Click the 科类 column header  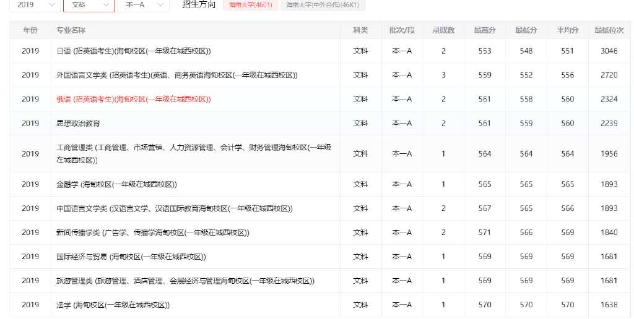[361, 30]
